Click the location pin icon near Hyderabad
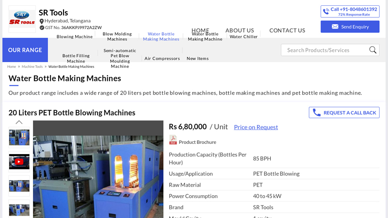Viewport: 388px width, 218px height. 42,21
